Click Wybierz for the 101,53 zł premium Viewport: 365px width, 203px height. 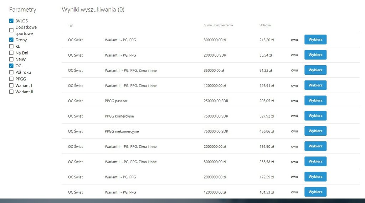[x=315, y=192]
